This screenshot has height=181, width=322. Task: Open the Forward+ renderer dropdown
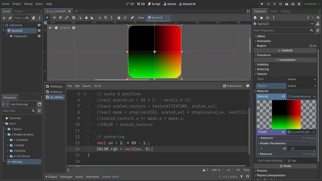click(312, 4)
